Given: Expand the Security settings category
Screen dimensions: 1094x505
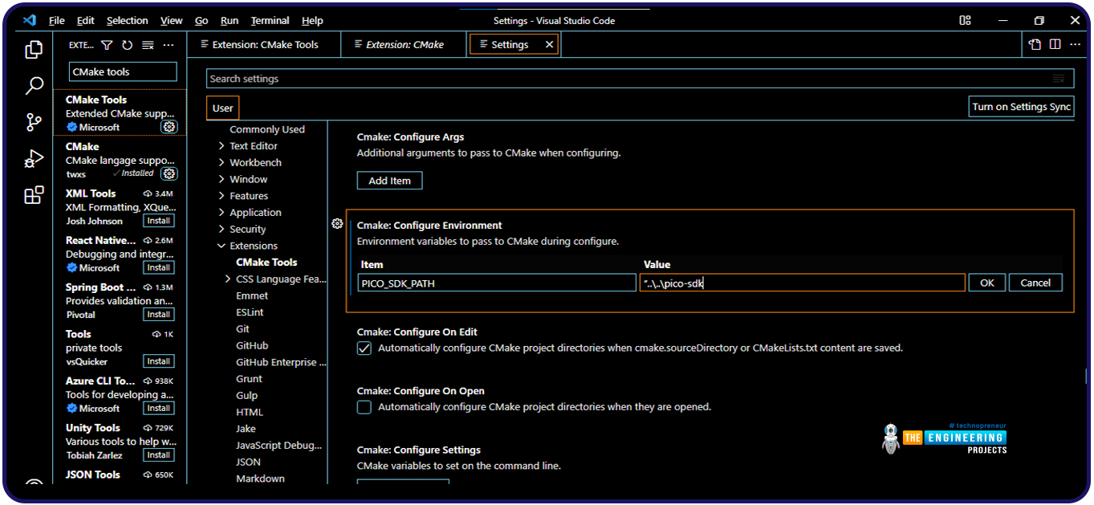Looking at the screenshot, I should click(222, 229).
